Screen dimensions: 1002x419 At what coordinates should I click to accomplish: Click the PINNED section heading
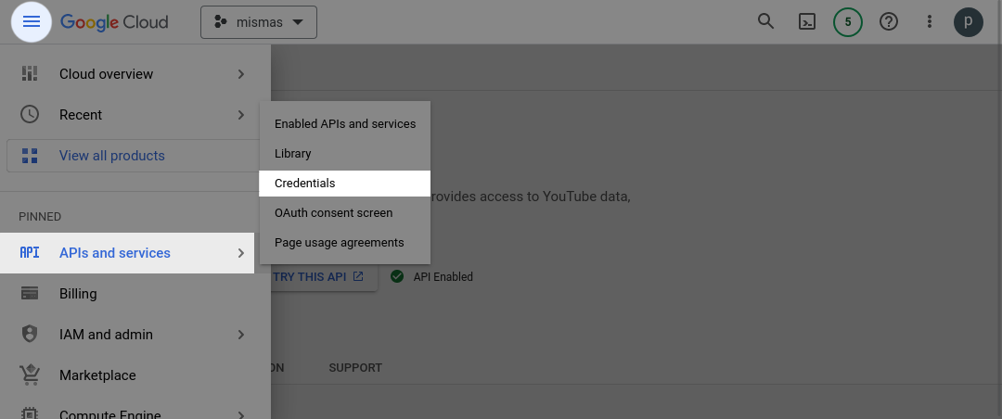click(x=40, y=217)
